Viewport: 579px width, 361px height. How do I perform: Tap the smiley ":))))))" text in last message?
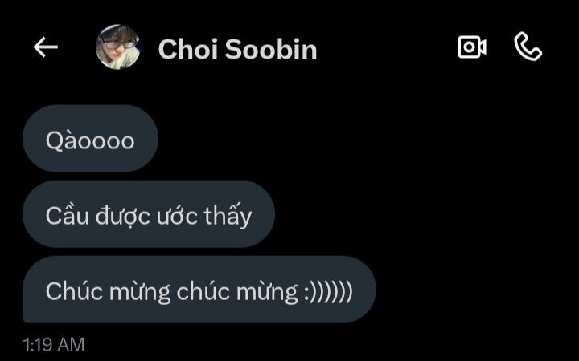point(328,292)
